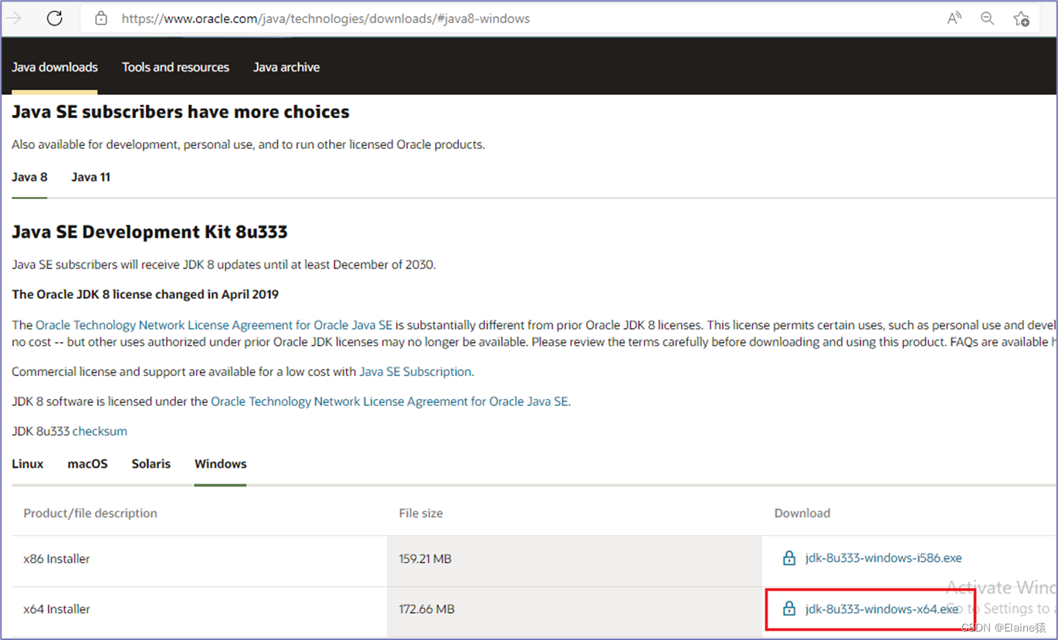Screen dimensions: 1058x640
Task: Switch to the Linux OS tab
Action: [x=28, y=464]
